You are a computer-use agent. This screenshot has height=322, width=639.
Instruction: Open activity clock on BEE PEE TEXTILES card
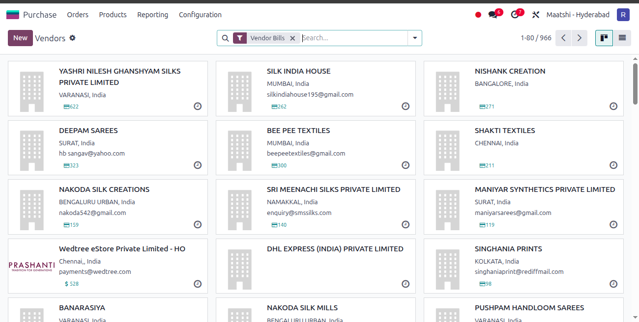click(406, 165)
